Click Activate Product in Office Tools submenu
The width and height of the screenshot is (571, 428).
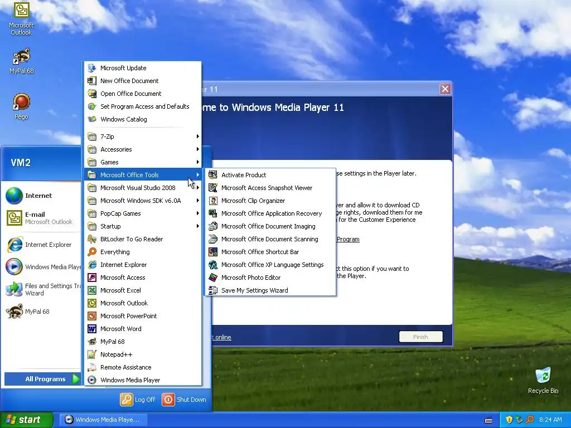tap(270, 175)
